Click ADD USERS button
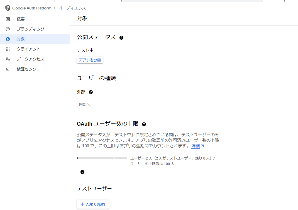The height and width of the screenshot is (210, 298). 93,204
